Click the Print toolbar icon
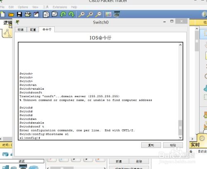The image size is (207, 169). [x=28, y=14]
